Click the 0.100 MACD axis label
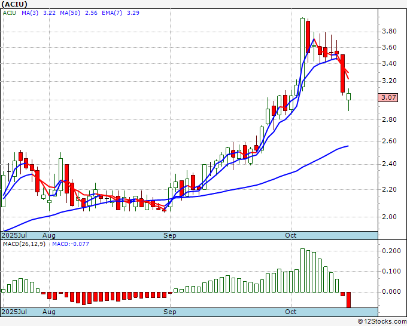The width and height of the screenshot is (407, 326). [x=391, y=271]
